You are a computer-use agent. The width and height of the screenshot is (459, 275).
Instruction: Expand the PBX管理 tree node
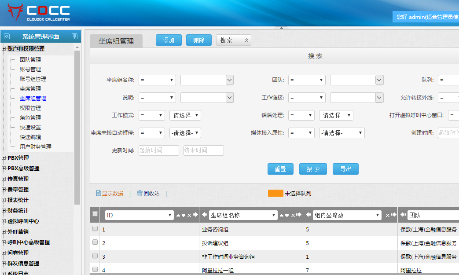(x=4, y=158)
